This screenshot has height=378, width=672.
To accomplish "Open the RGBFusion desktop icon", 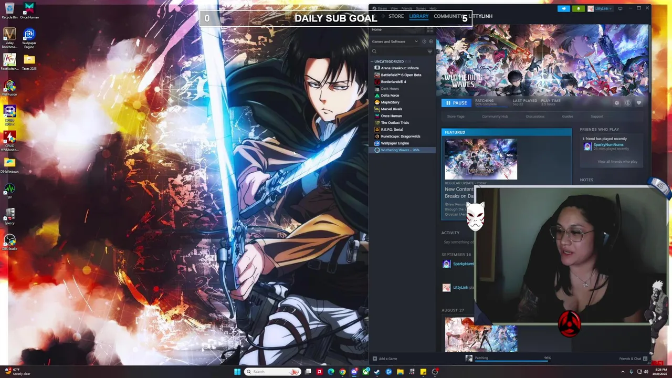I will coord(9,88).
